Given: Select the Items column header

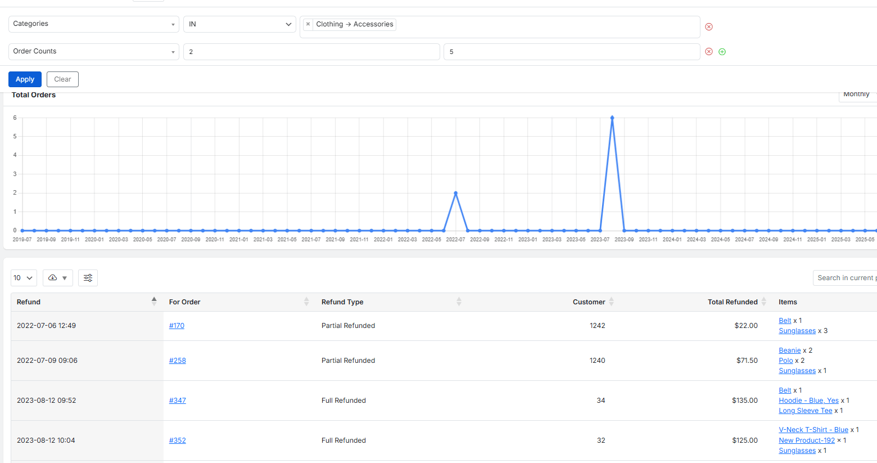Looking at the screenshot, I should point(788,302).
